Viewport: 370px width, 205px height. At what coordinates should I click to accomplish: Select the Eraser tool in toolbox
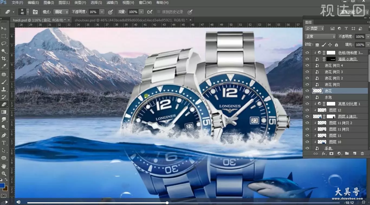coord(4,104)
